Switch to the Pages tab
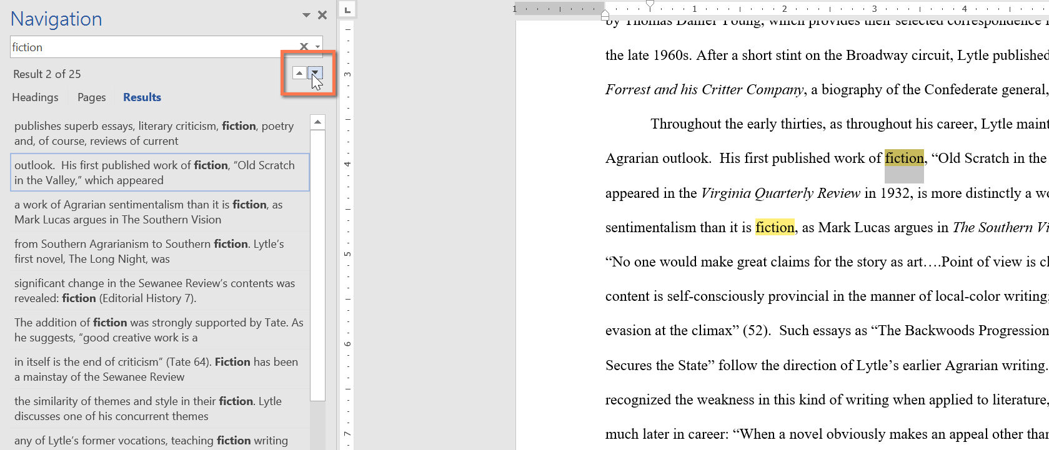 coord(91,97)
